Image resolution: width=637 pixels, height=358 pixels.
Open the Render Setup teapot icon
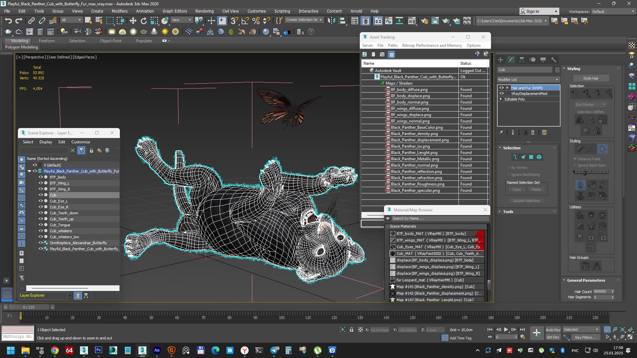pos(424,21)
